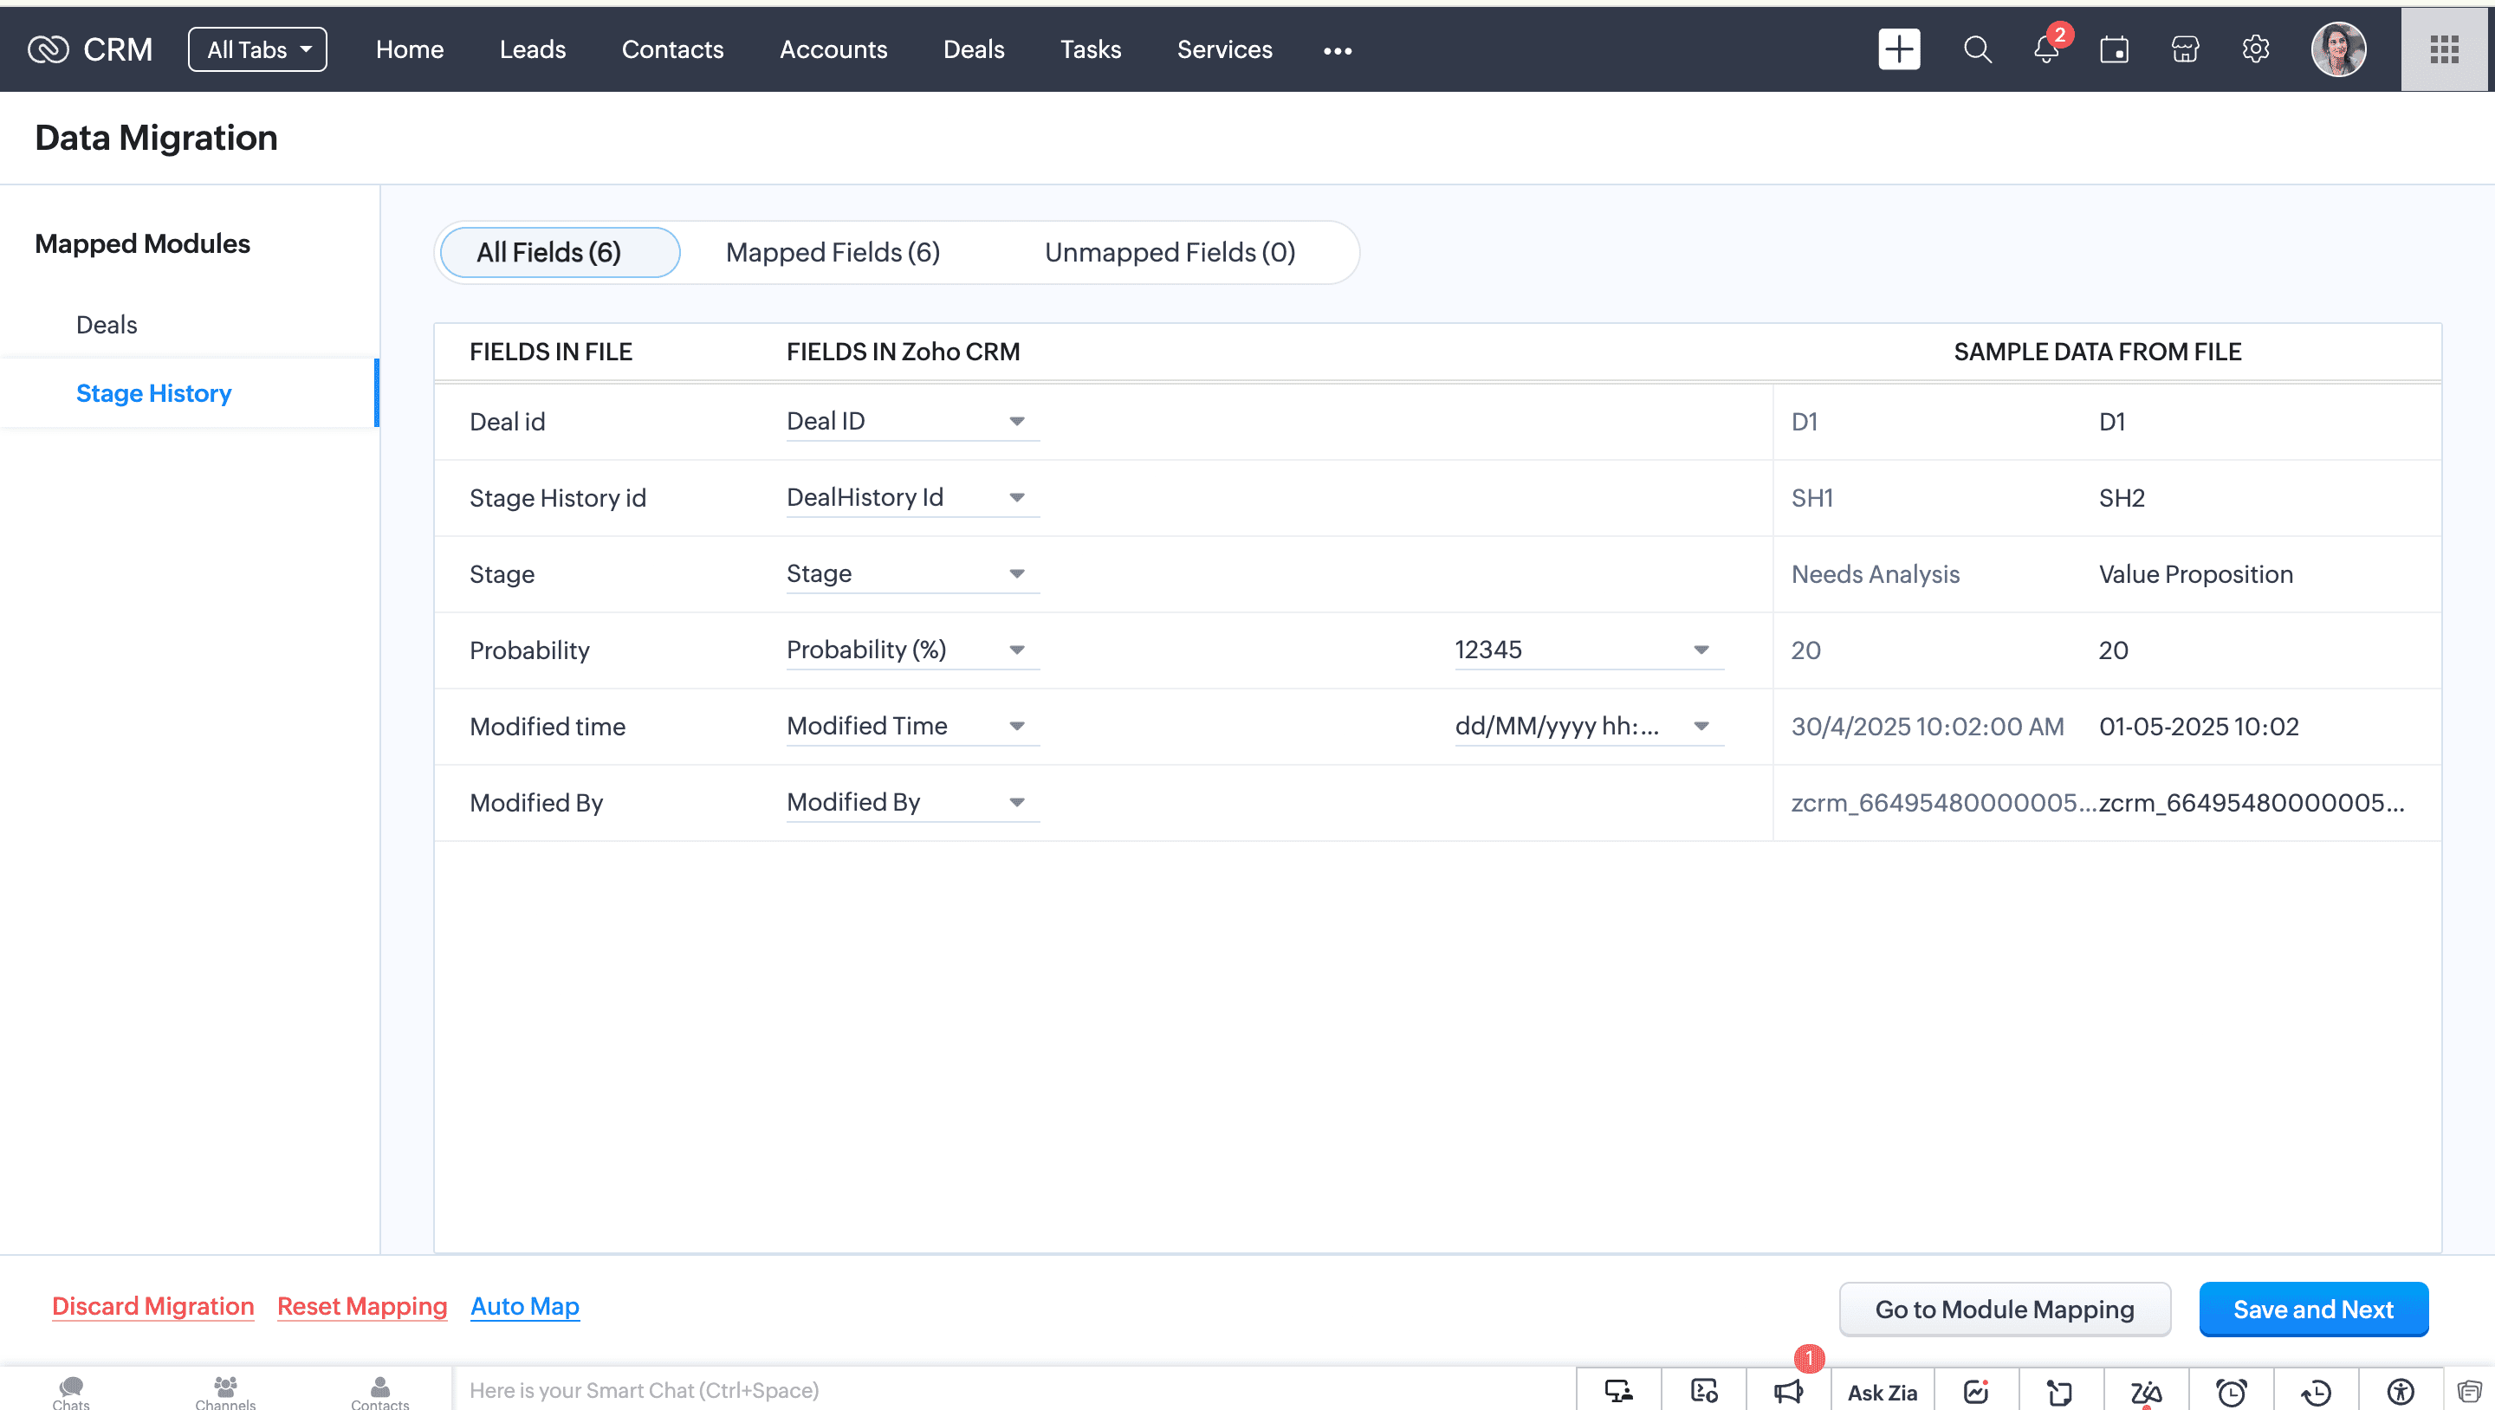Click the announcements megaphone icon

(1788, 1392)
